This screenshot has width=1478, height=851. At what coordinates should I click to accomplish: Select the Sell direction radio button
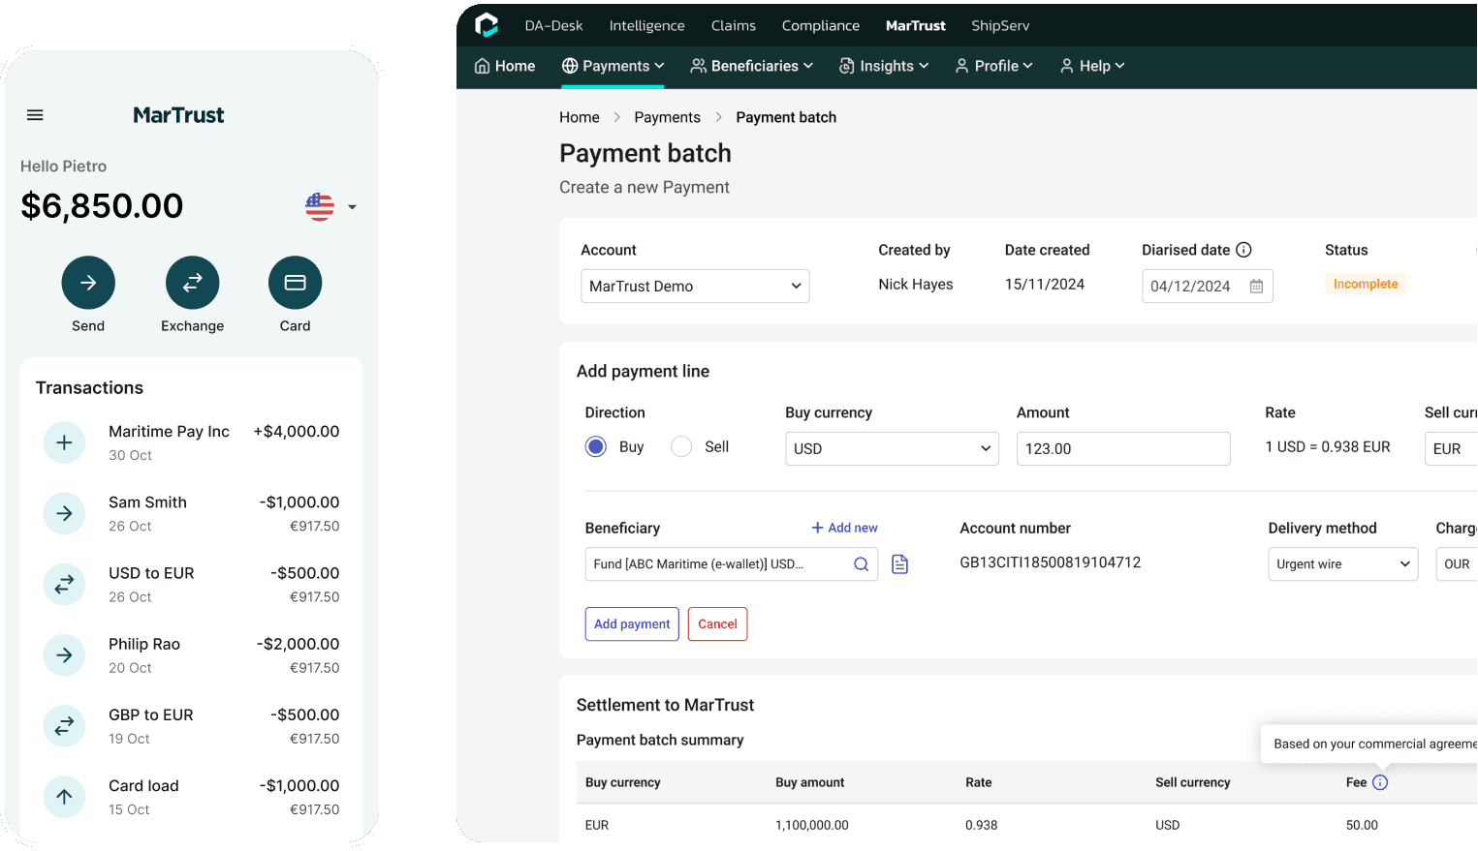[x=681, y=446]
